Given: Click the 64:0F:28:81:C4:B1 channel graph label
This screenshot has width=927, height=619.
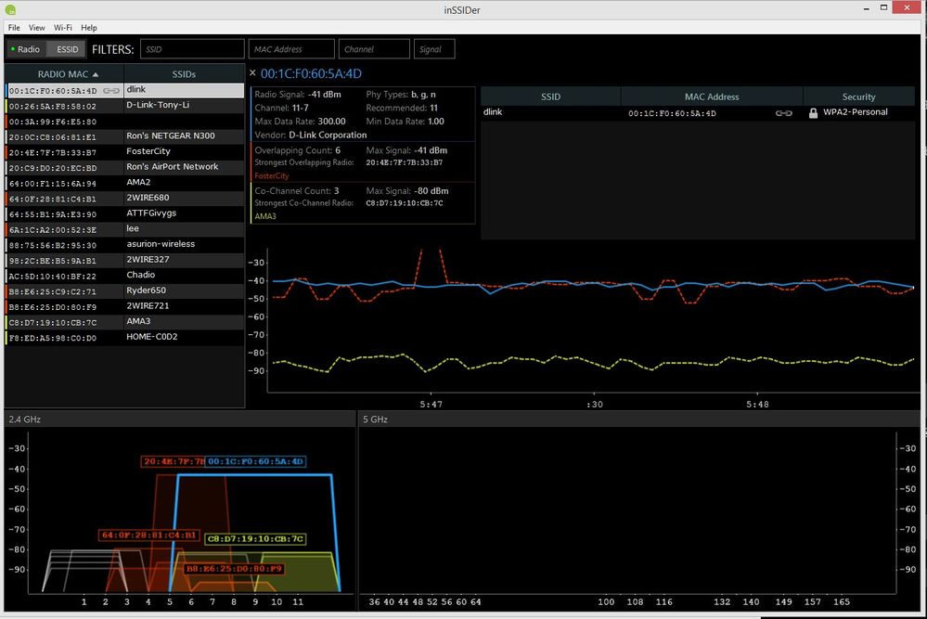Looking at the screenshot, I should [x=149, y=535].
